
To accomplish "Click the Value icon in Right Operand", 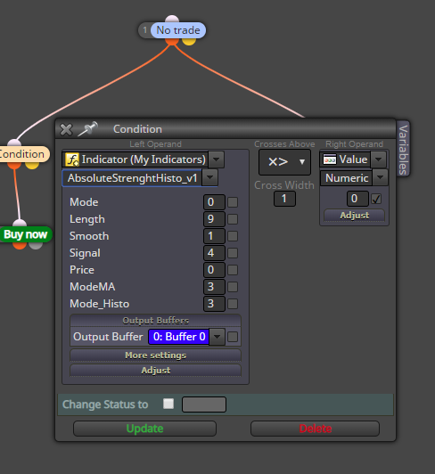I will point(330,159).
